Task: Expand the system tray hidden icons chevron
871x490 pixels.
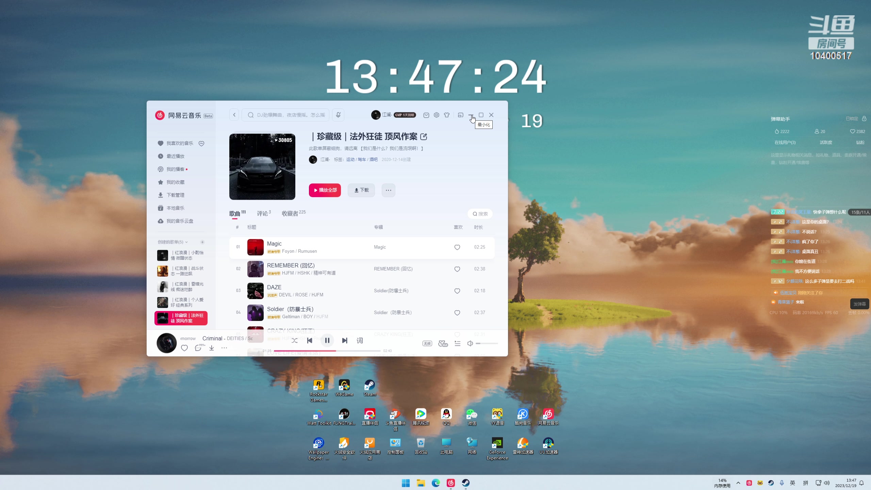Action: [x=738, y=483]
